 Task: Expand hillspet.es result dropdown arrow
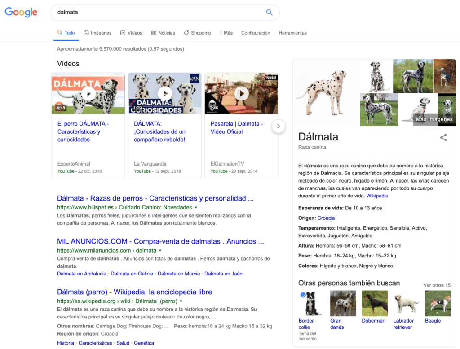point(196,207)
